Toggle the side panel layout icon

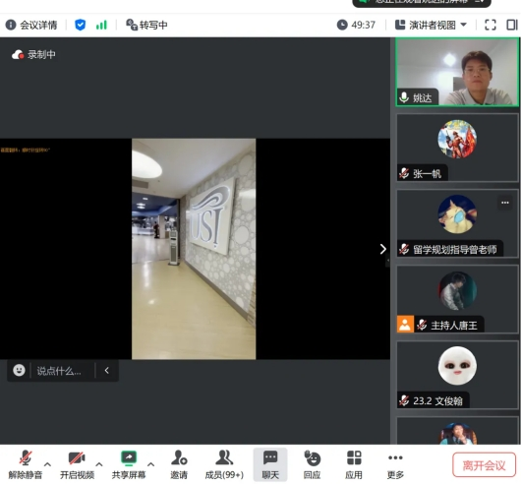pyautogui.click(x=512, y=25)
